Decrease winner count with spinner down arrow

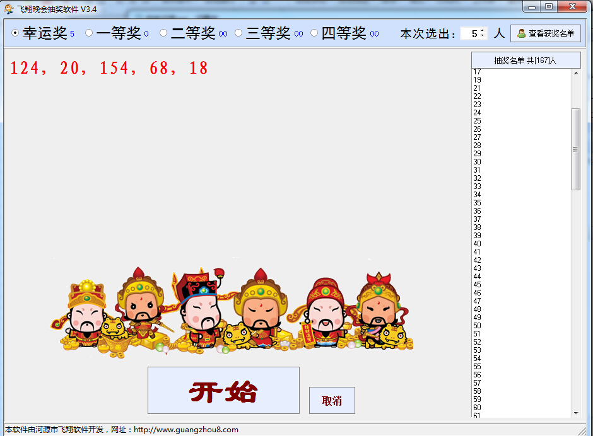tap(483, 37)
